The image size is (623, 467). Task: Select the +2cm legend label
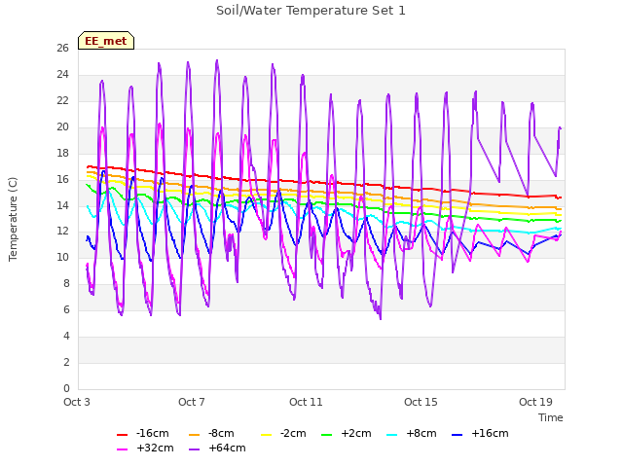point(356,433)
